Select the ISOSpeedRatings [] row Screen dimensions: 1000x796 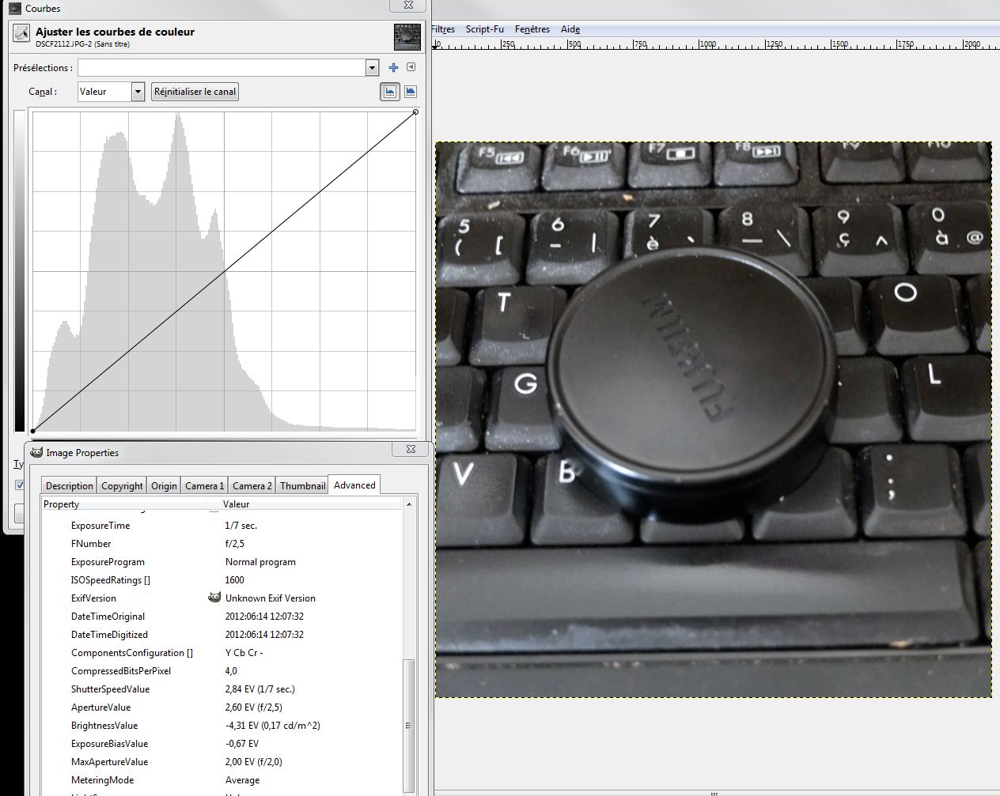pyautogui.click(x=222, y=580)
